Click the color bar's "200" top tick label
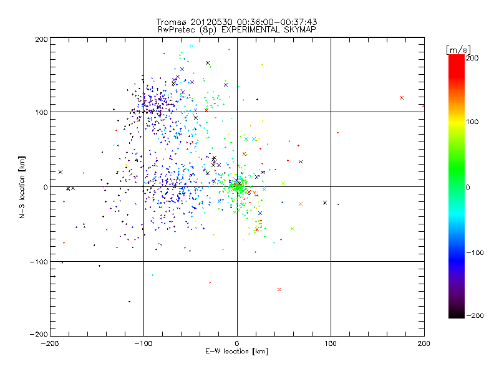 coord(472,58)
